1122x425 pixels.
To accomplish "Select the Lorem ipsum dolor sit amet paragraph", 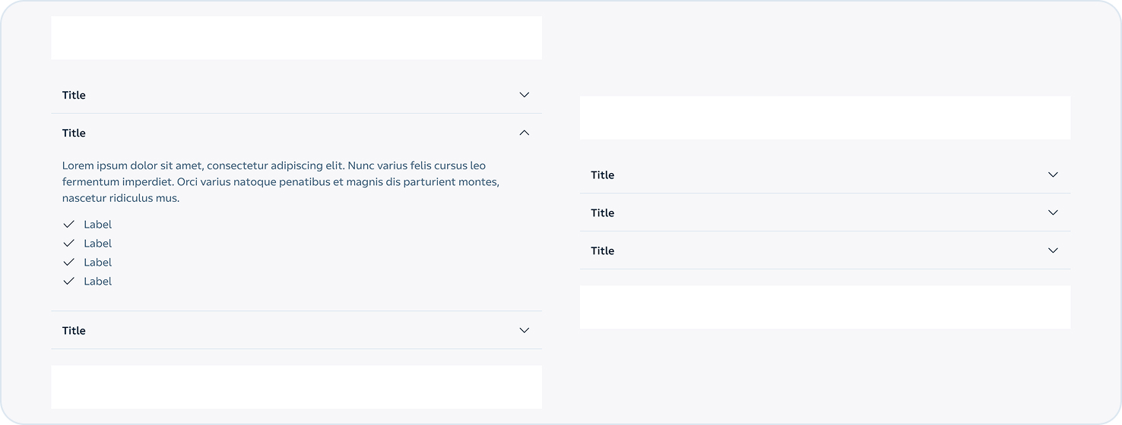I will [281, 182].
